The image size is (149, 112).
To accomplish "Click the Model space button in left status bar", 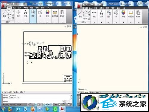I will 56,105.
